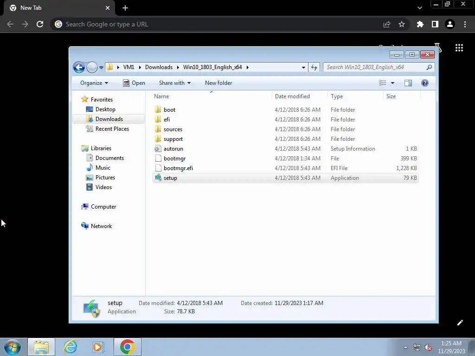This screenshot has height=356, width=475.
Task: Click the Open toolbar button
Action: click(134, 83)
